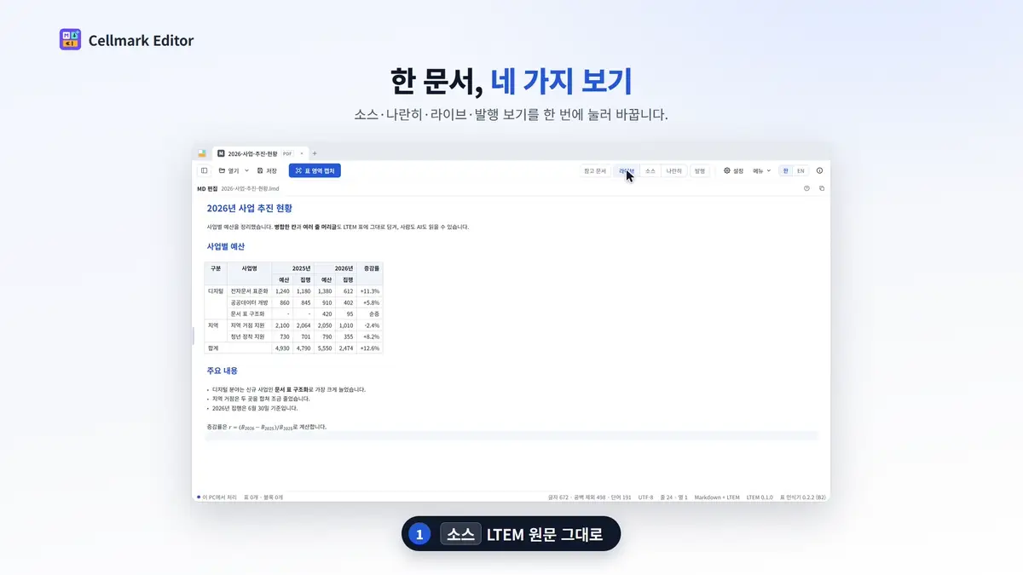The image size is (1023, 575).
Task: Switch to the 나란히 view
Action: coord(674,170)
